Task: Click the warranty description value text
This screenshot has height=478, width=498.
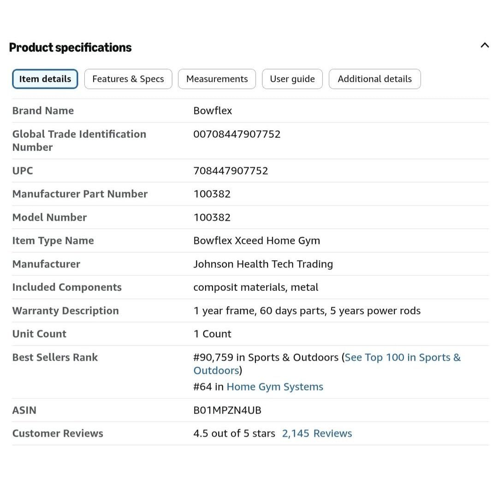Action: point(307,310)
